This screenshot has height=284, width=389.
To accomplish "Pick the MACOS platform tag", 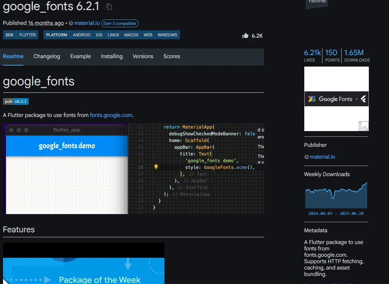I will pos(131,35).
